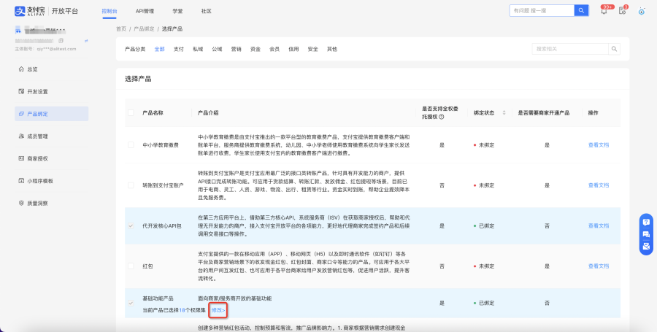The height and width of the screenshot is (332, 657).
Task: Open notifications bell with 99+ badge
Action: [x=604, y=11]
